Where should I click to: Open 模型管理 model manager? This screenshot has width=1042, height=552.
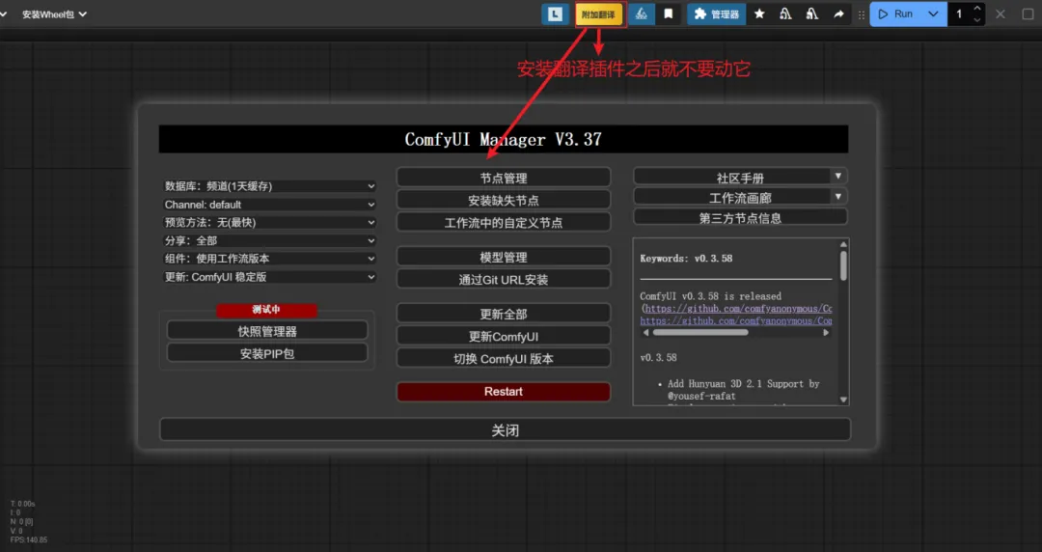coord(503,257)
